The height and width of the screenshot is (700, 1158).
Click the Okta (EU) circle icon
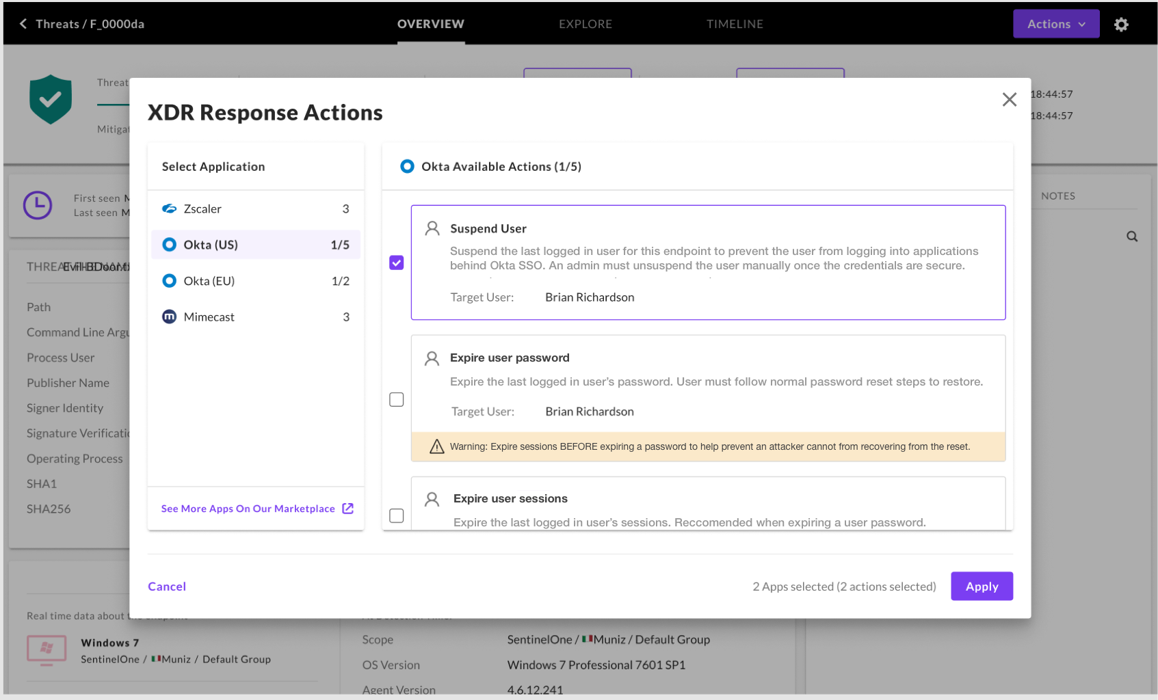click(169, 281)
